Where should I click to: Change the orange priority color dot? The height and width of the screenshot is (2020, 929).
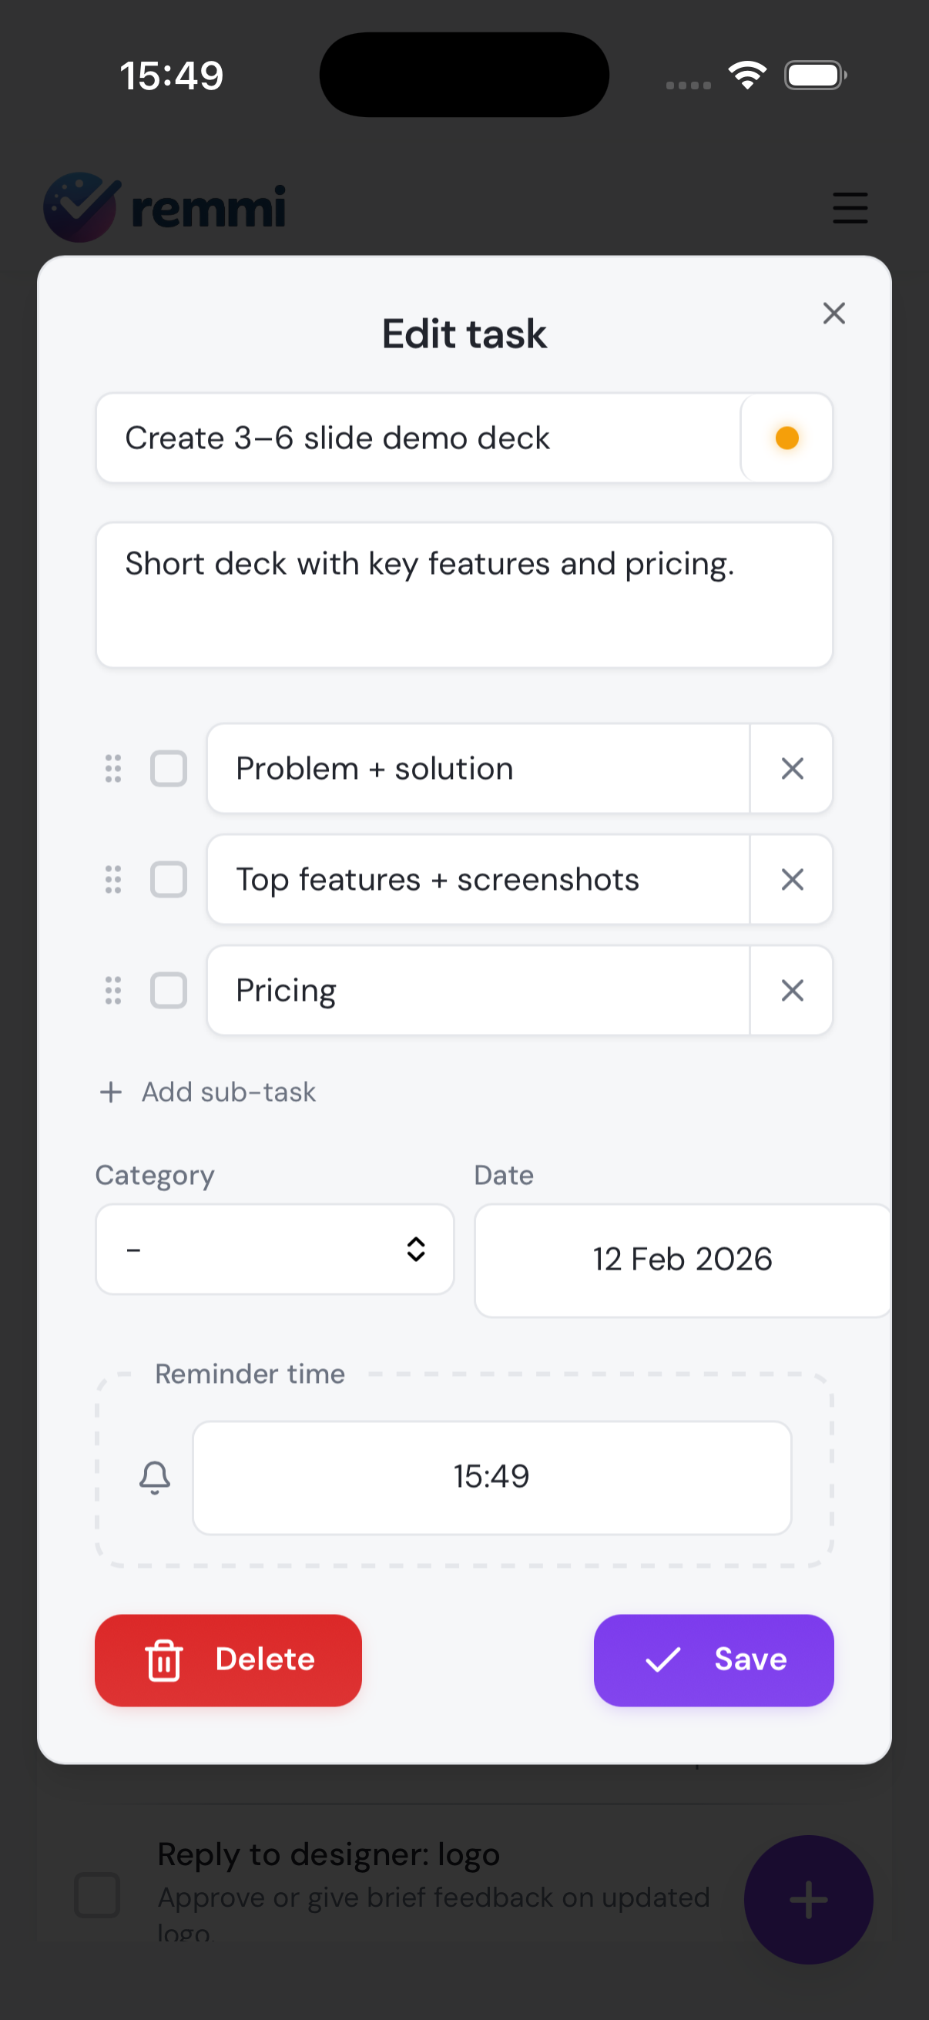pyautogui.click(x=786, y=438)
